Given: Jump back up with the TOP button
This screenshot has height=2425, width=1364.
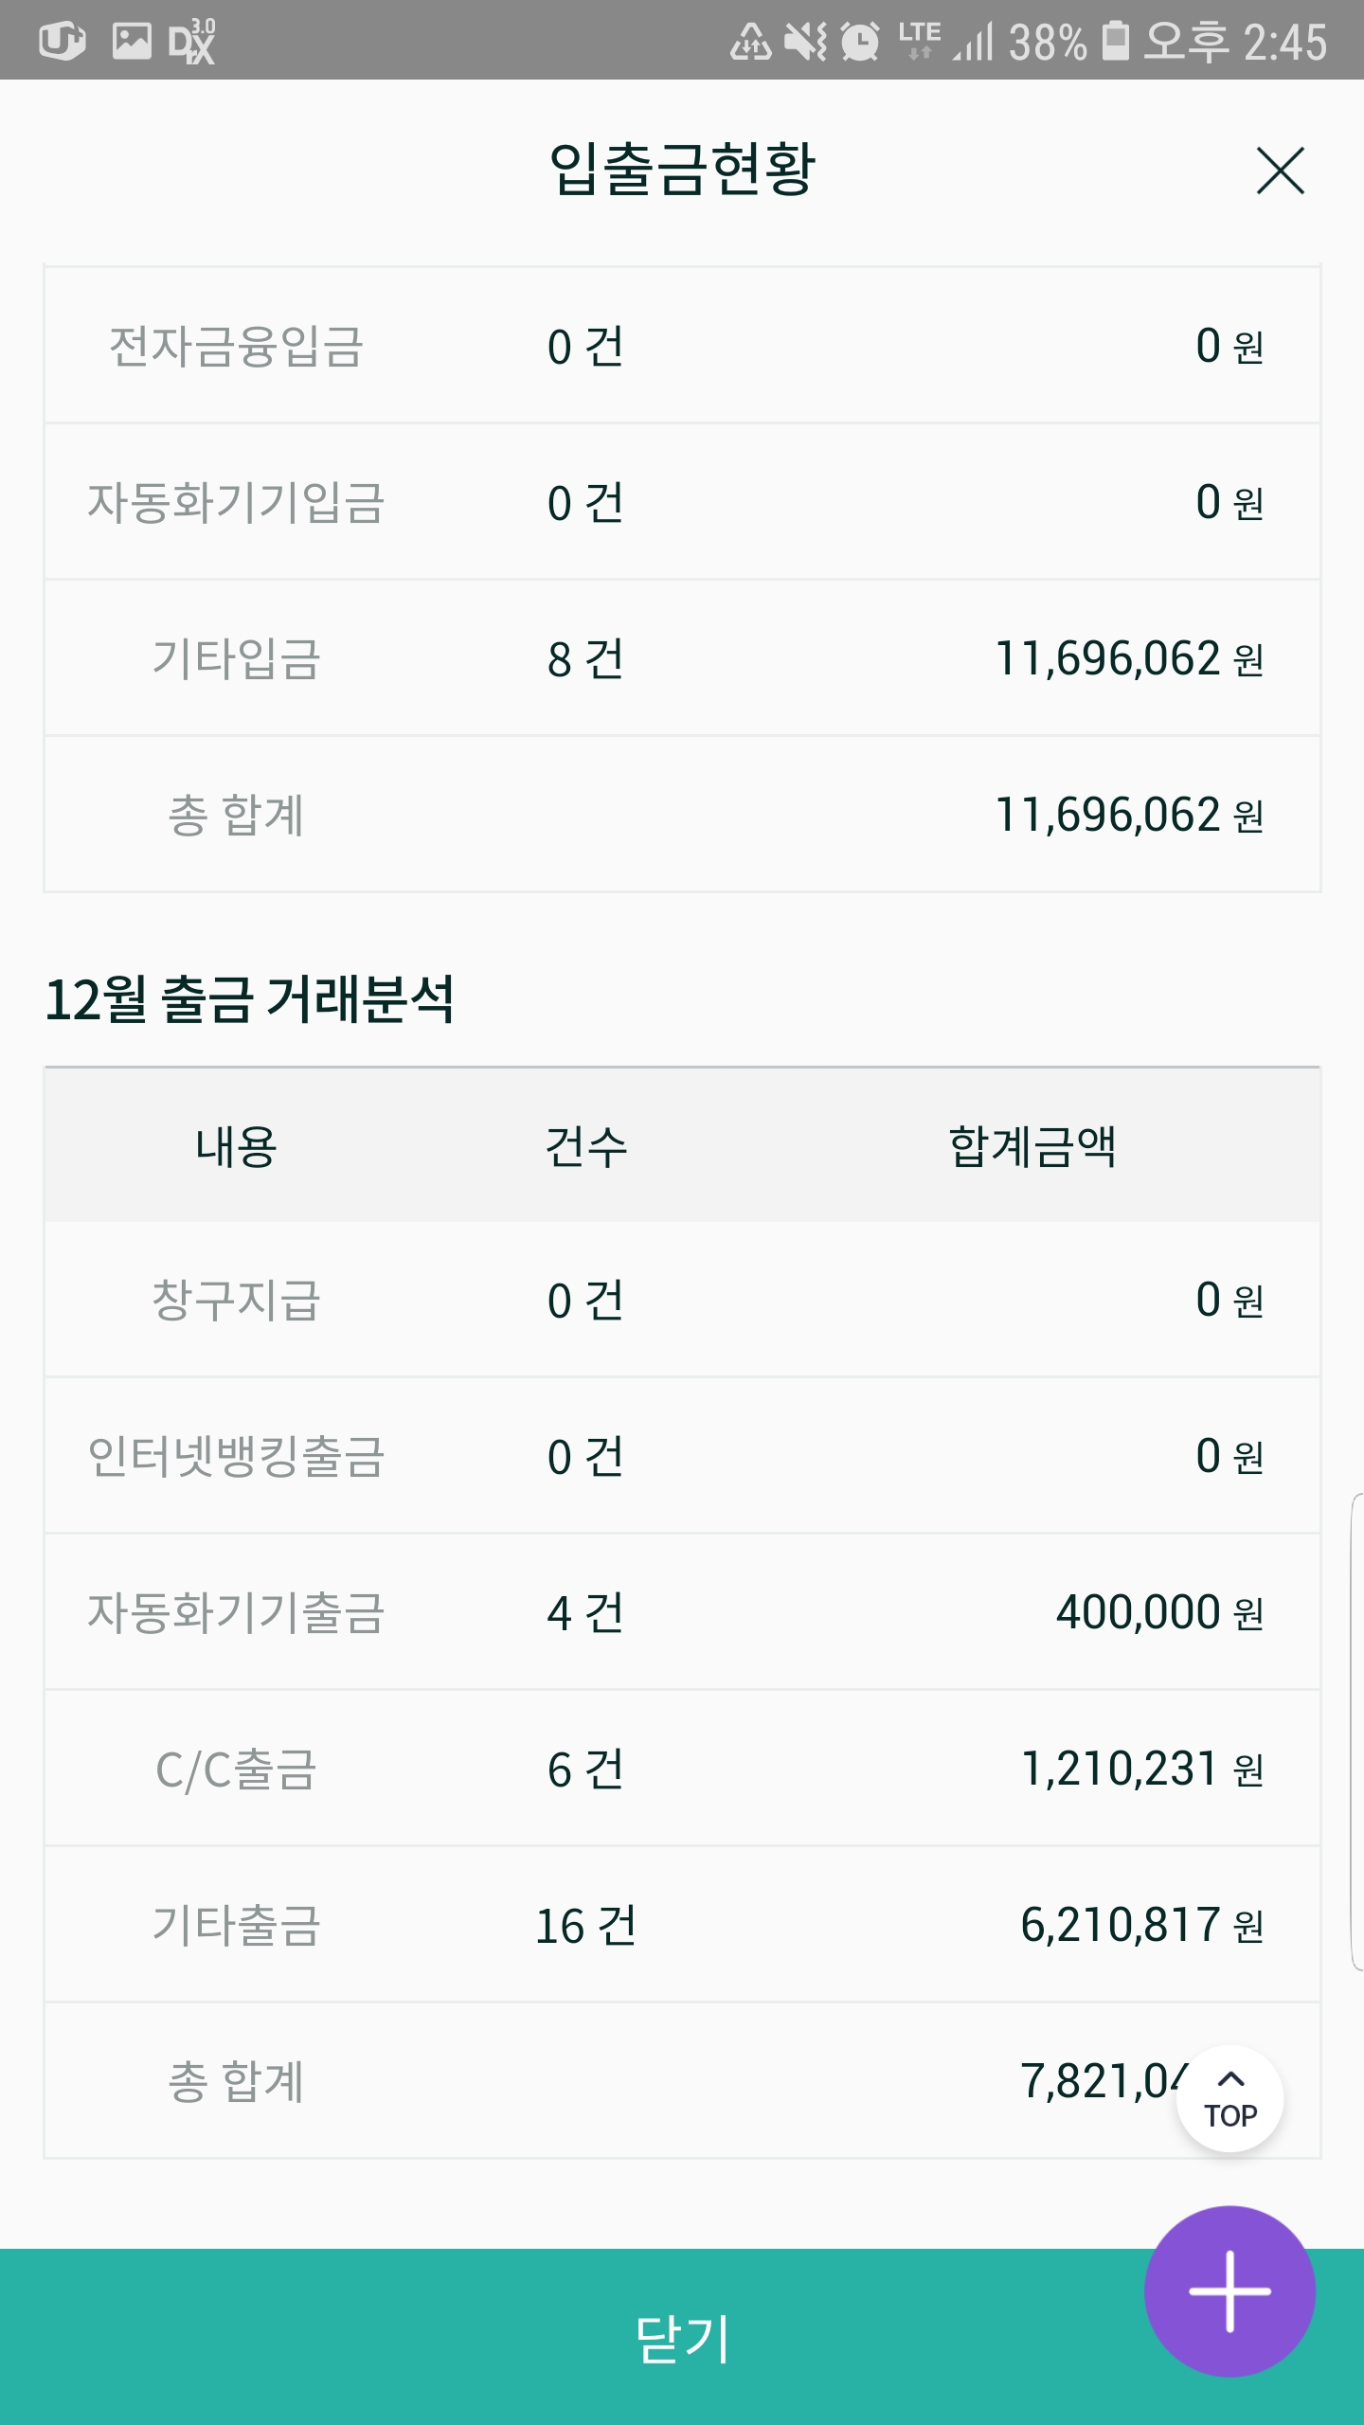Looking at the screenshot, I should 1229,2099.
